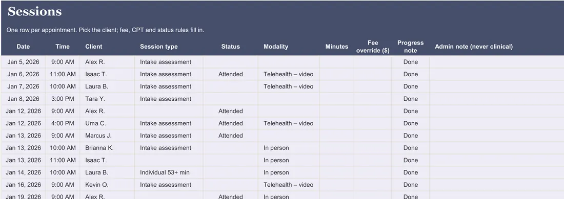Select the Modality column header
This screenshot has height=199, width=564.
tap(276, 47)
